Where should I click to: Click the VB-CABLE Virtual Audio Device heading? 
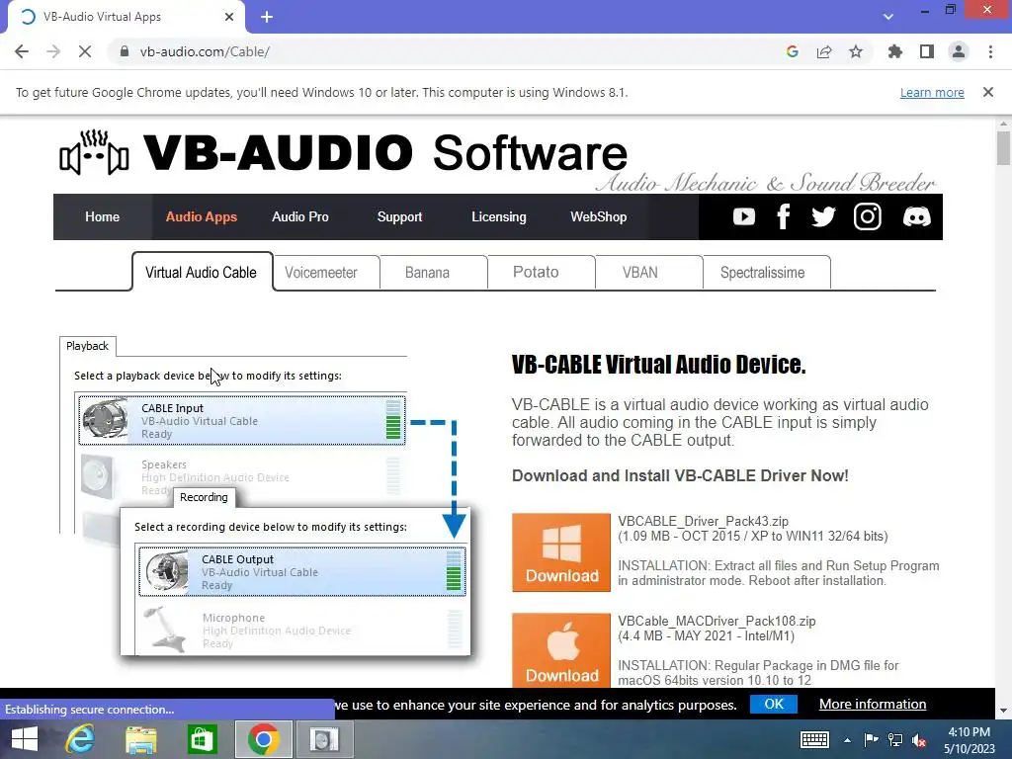658,364
